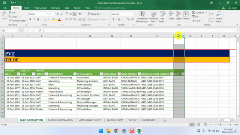Switch to the Formulas ribbon tab
This screenshot has height=135, width=240.
pos(55,8)
